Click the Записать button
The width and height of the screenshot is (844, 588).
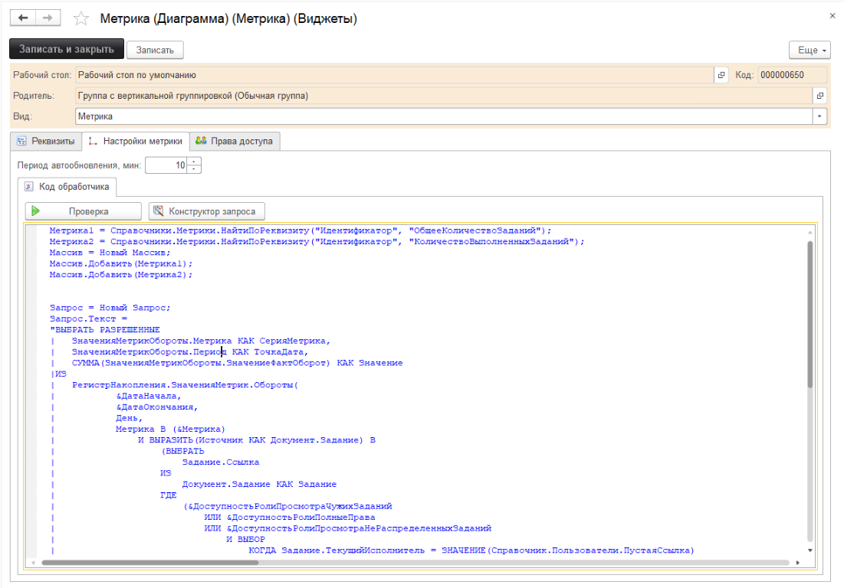pos(155,50)
